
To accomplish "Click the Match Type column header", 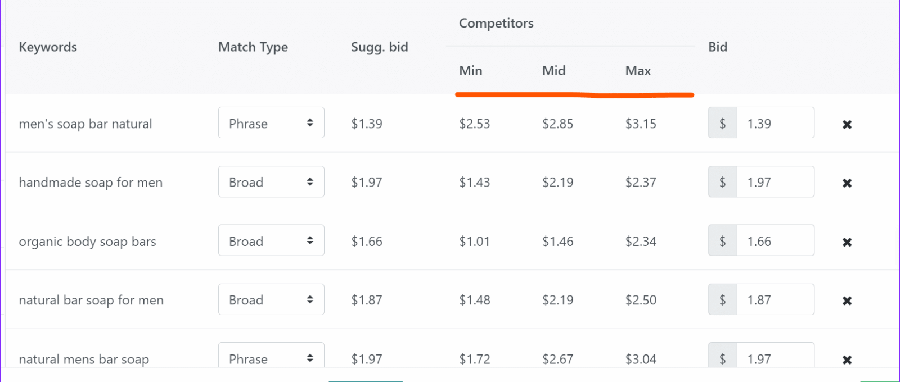I will click(253, 47).
